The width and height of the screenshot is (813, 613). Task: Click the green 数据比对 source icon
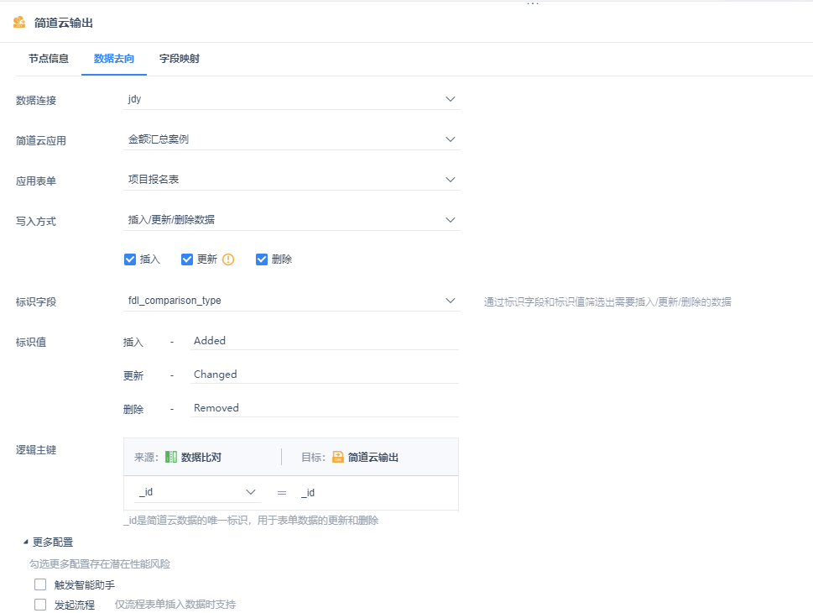[x=171, y=457]
